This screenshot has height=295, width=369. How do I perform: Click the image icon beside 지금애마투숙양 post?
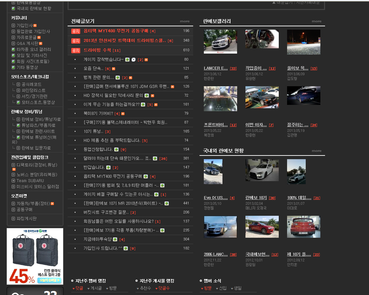coord(115,239)
